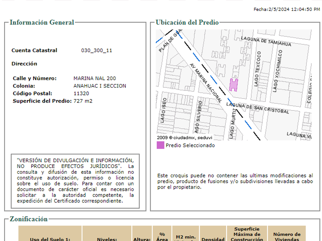
Task: Click the Predio Seleccionado legend text
Action: pyautogui.click(x=190, y=145)
